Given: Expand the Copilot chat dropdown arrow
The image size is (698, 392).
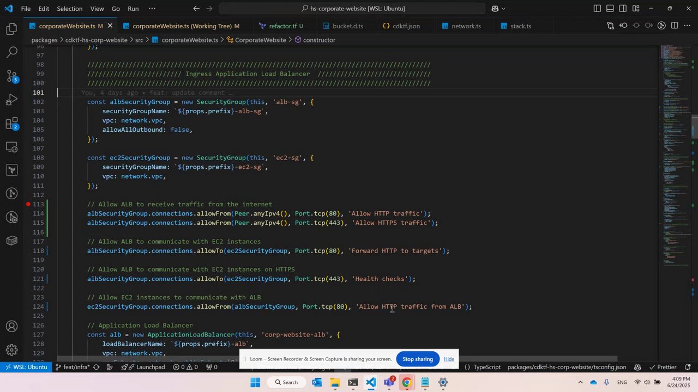Looking at the screenshot, I should point(503,8).
